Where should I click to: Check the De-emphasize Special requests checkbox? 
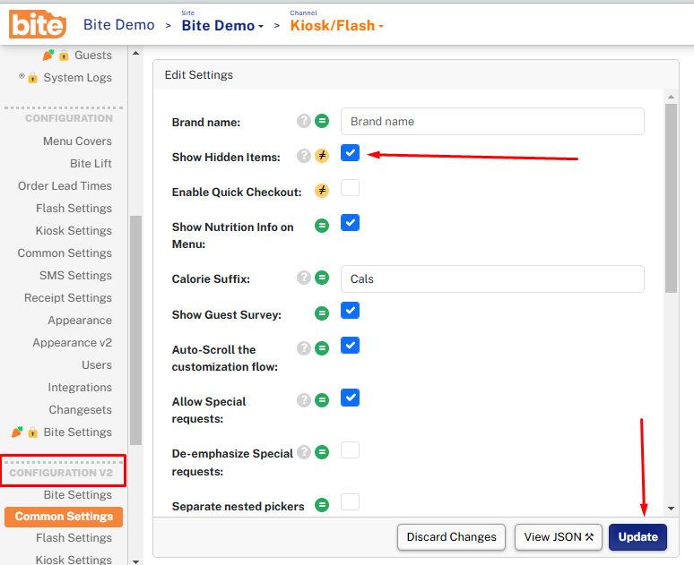point(350,449)
